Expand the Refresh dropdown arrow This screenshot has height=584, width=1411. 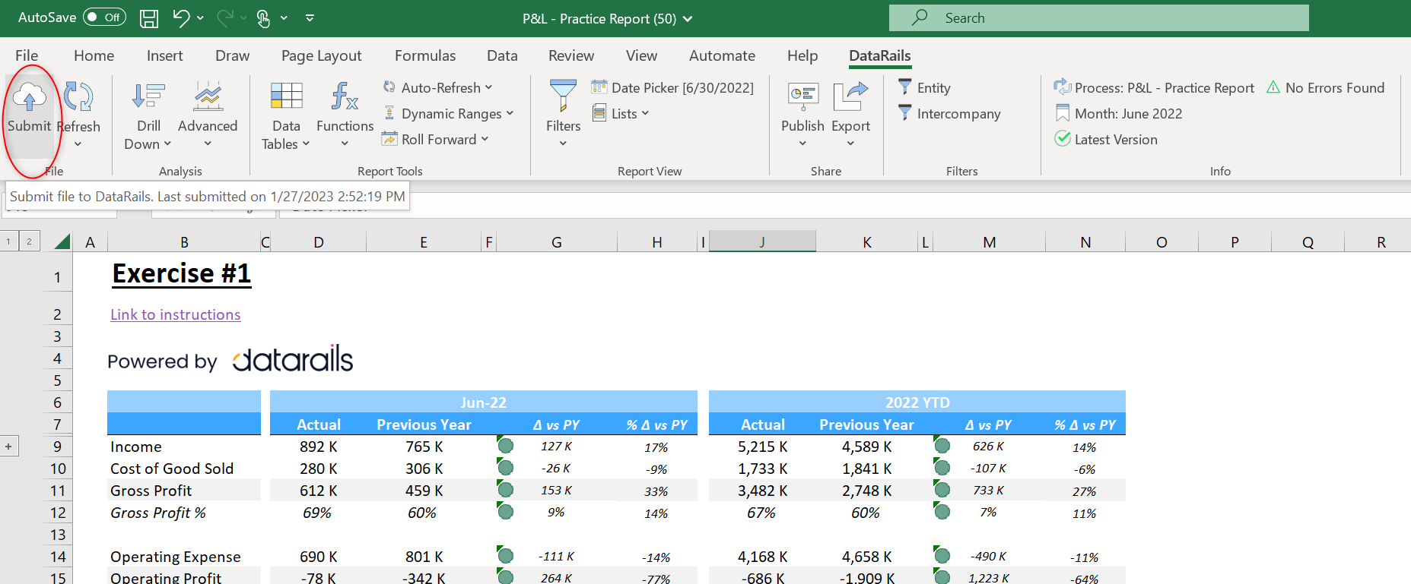[78, 144]
